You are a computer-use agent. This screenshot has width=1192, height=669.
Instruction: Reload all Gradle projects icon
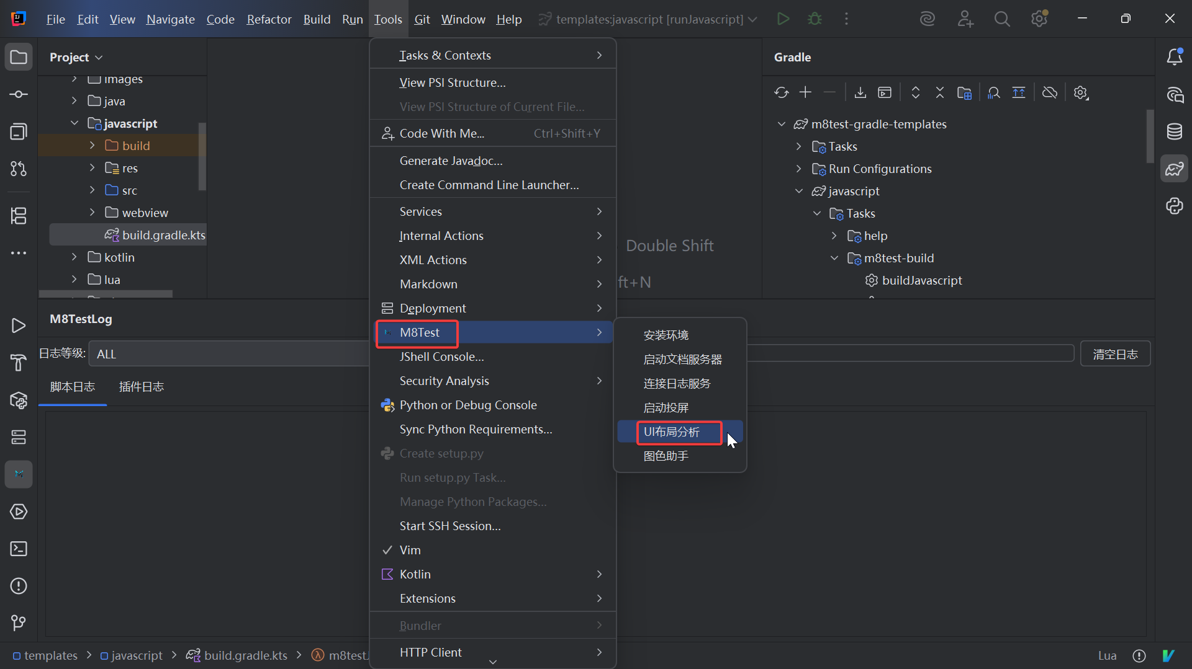(x=781, y=93)
